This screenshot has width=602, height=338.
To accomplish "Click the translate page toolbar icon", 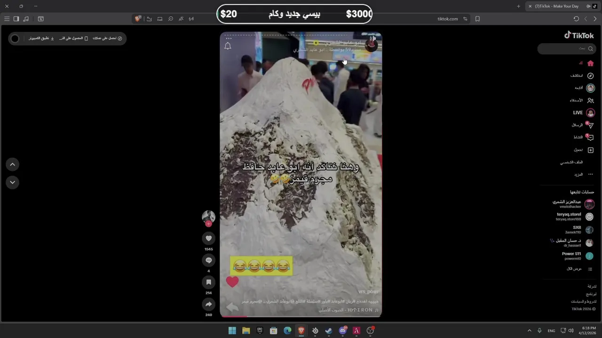I will pos(181,19).
